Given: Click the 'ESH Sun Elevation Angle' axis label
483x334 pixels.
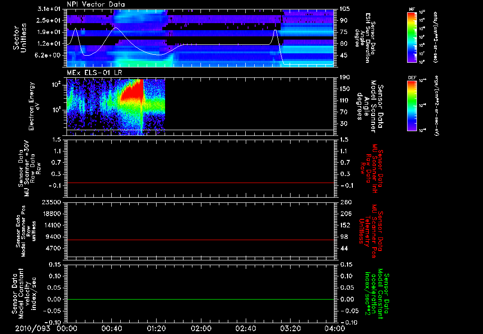Looking at the screenshot, I should click(x=365, y=38).
